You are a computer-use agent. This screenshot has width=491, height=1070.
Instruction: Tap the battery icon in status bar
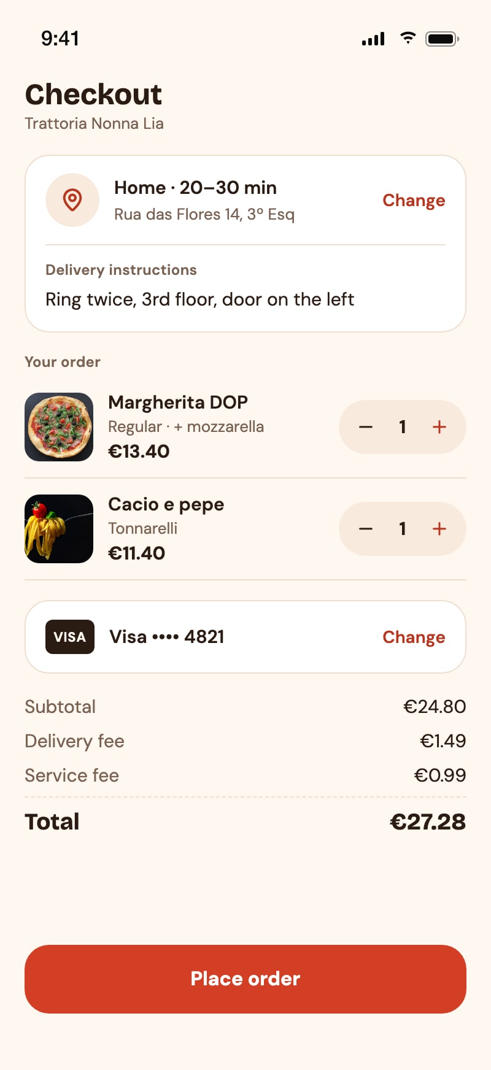443,39
